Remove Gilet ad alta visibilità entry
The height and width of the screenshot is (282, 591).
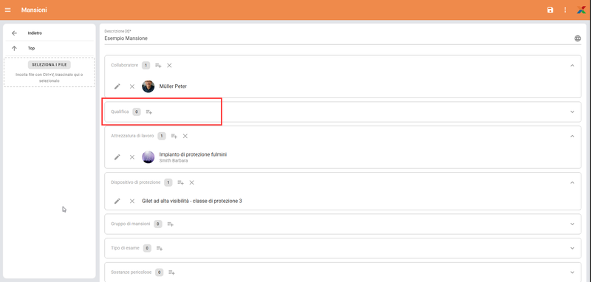point(132,201)
